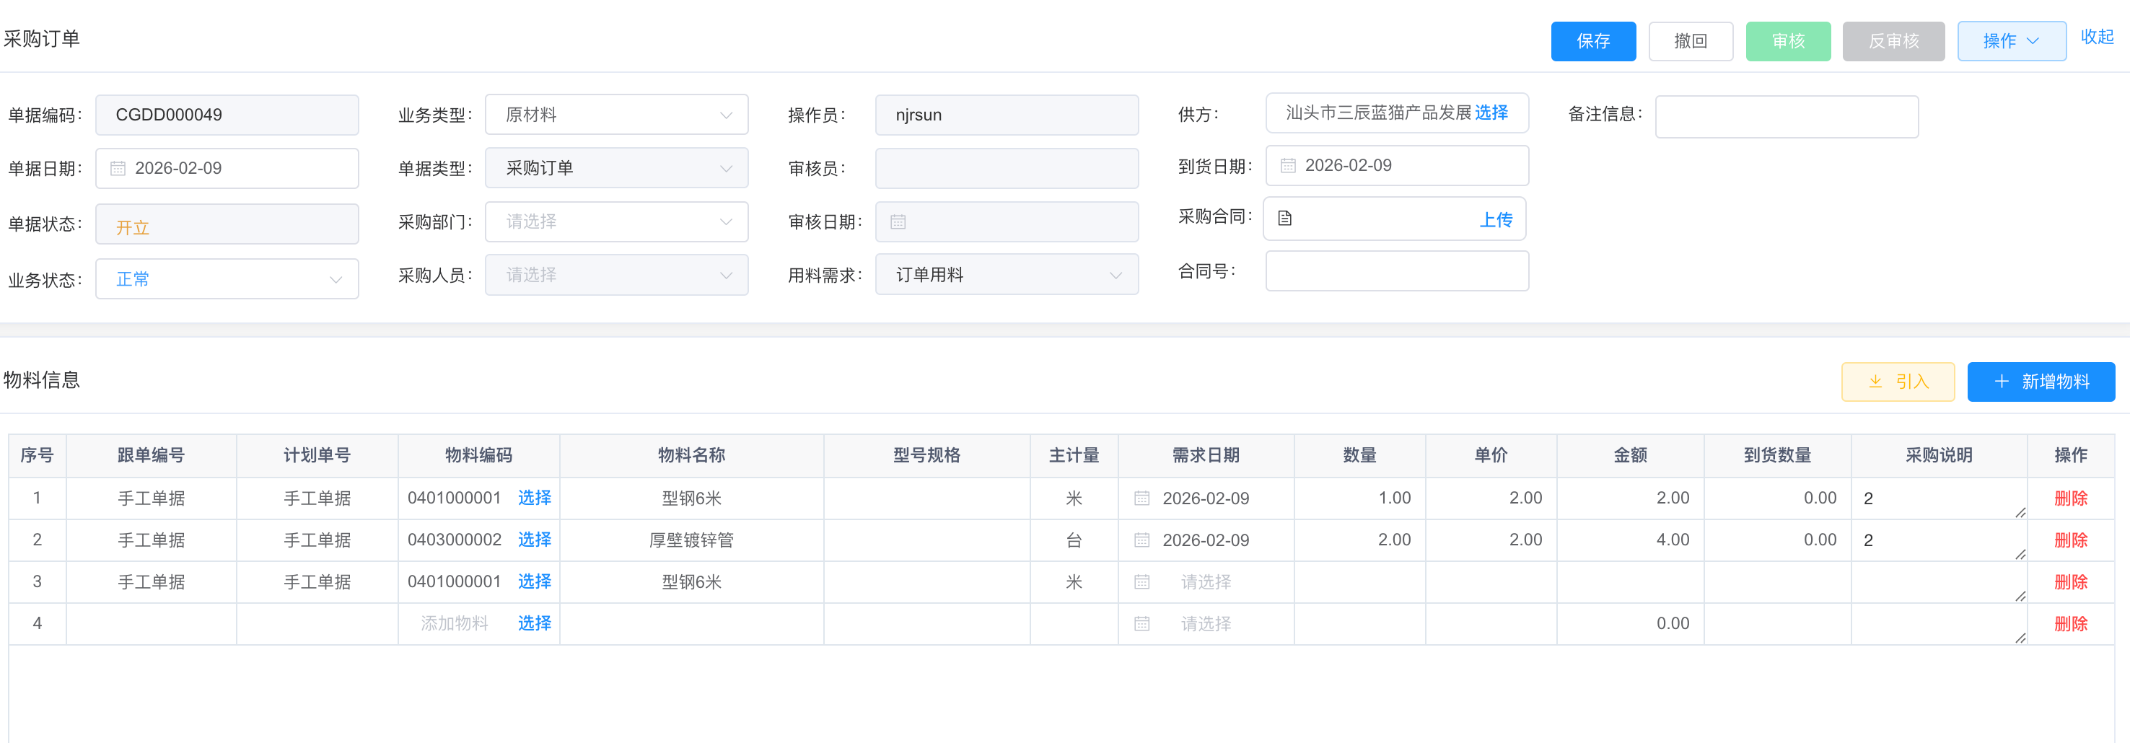Image resolution: width=2130 pixels, height=743 pixels.
Task: Click calendar icon in 到货日期 field
Action: click(x=1287, y=166)
